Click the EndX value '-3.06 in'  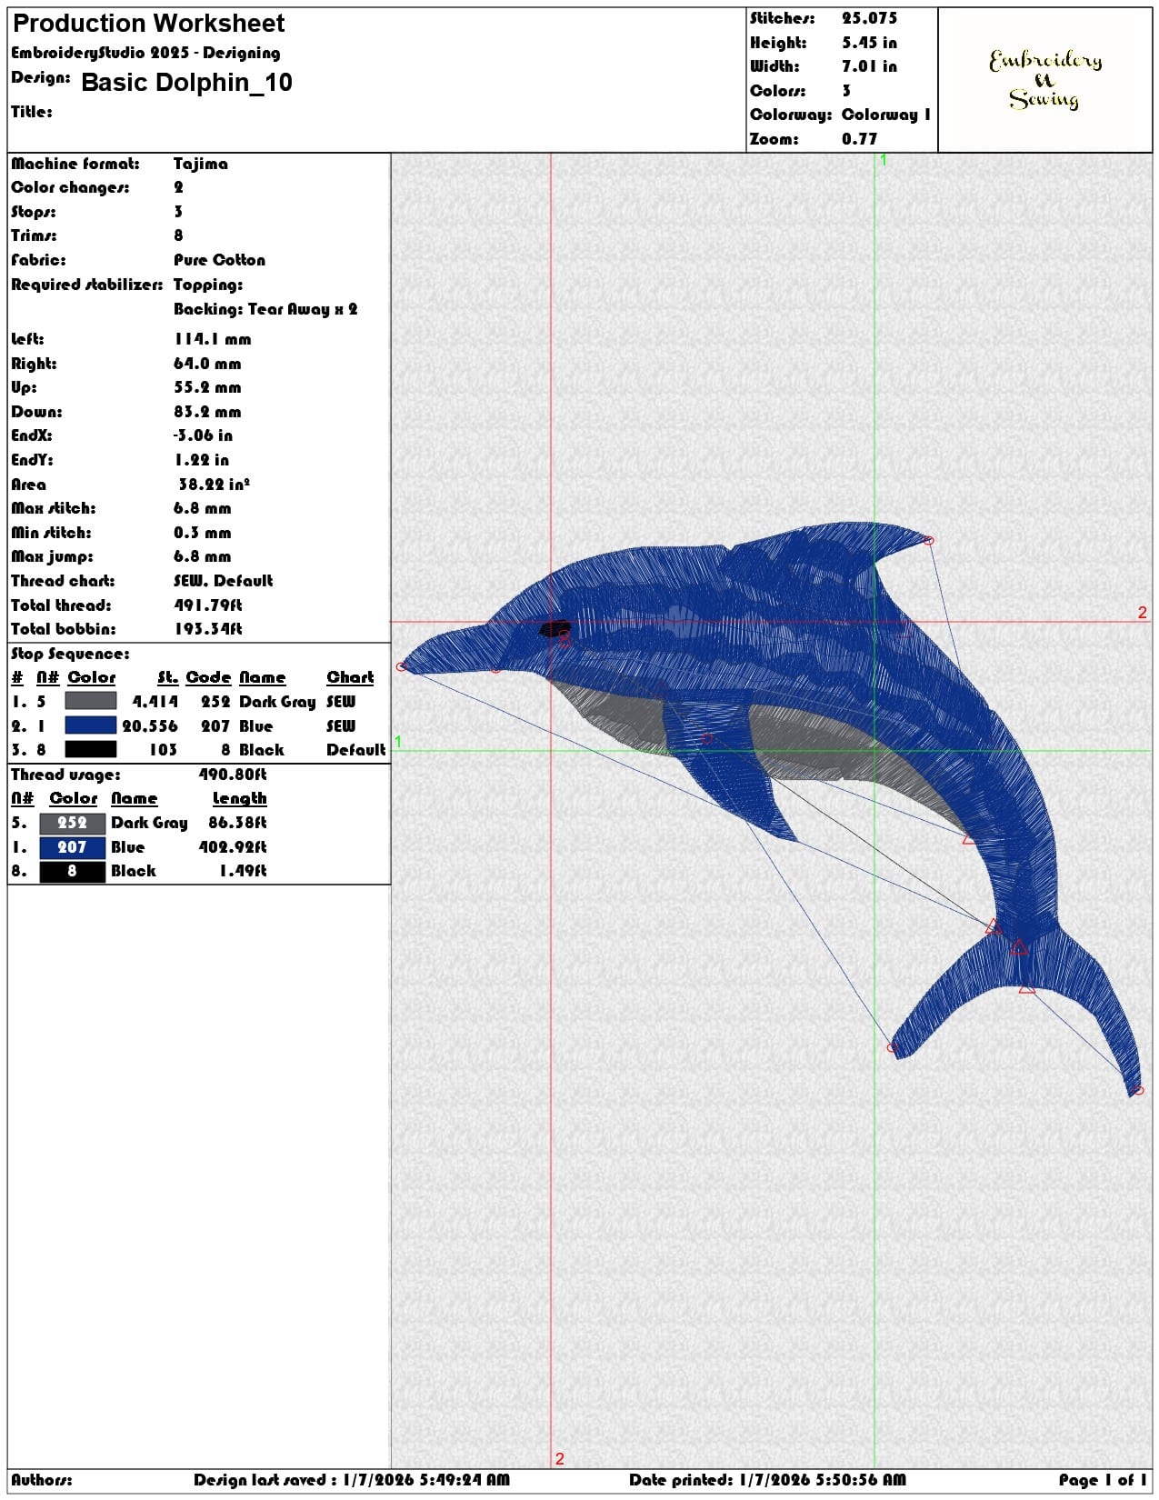pyautogui.click(x=203, y=435)
